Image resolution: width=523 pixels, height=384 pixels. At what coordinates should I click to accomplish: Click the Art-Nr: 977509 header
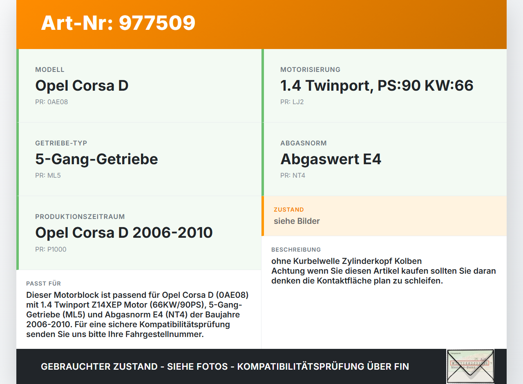[x=118, y=23]
